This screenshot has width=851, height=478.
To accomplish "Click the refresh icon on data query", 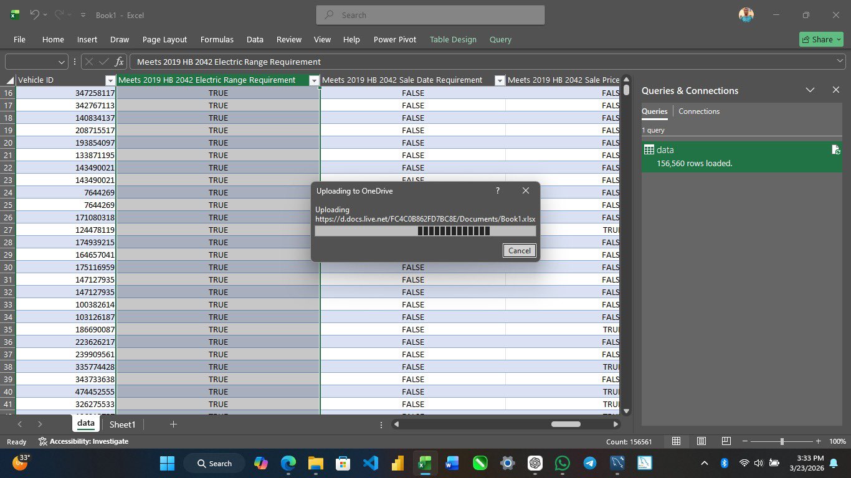I will pos(836,150).
